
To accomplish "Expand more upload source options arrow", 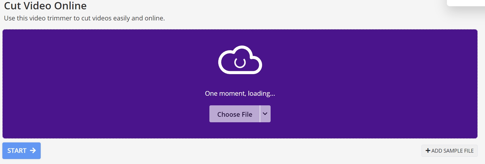I will 265,114.
